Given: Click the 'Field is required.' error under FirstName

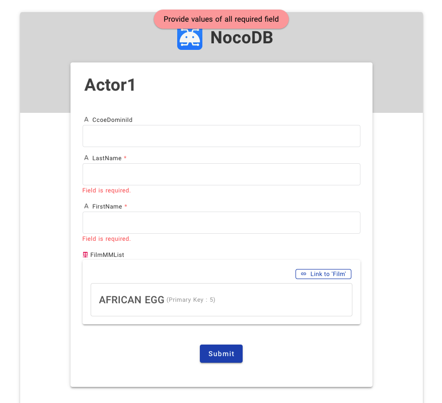Looking at the screenshot, I should [106, 239].
